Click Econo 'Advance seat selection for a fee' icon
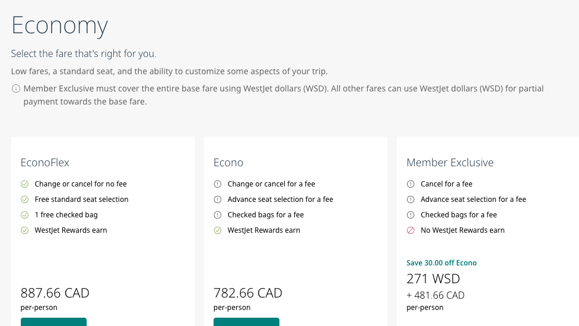 (218, 200)
